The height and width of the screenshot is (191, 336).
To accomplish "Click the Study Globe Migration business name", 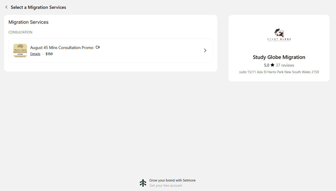I will click(x=279, y=57).
